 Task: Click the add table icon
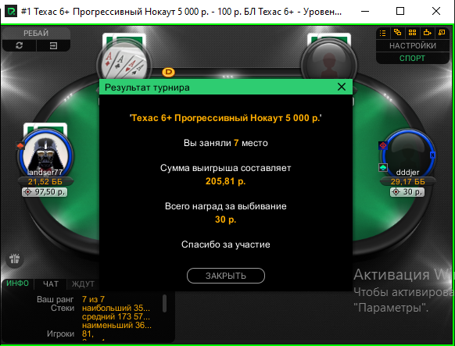(427, 33)
